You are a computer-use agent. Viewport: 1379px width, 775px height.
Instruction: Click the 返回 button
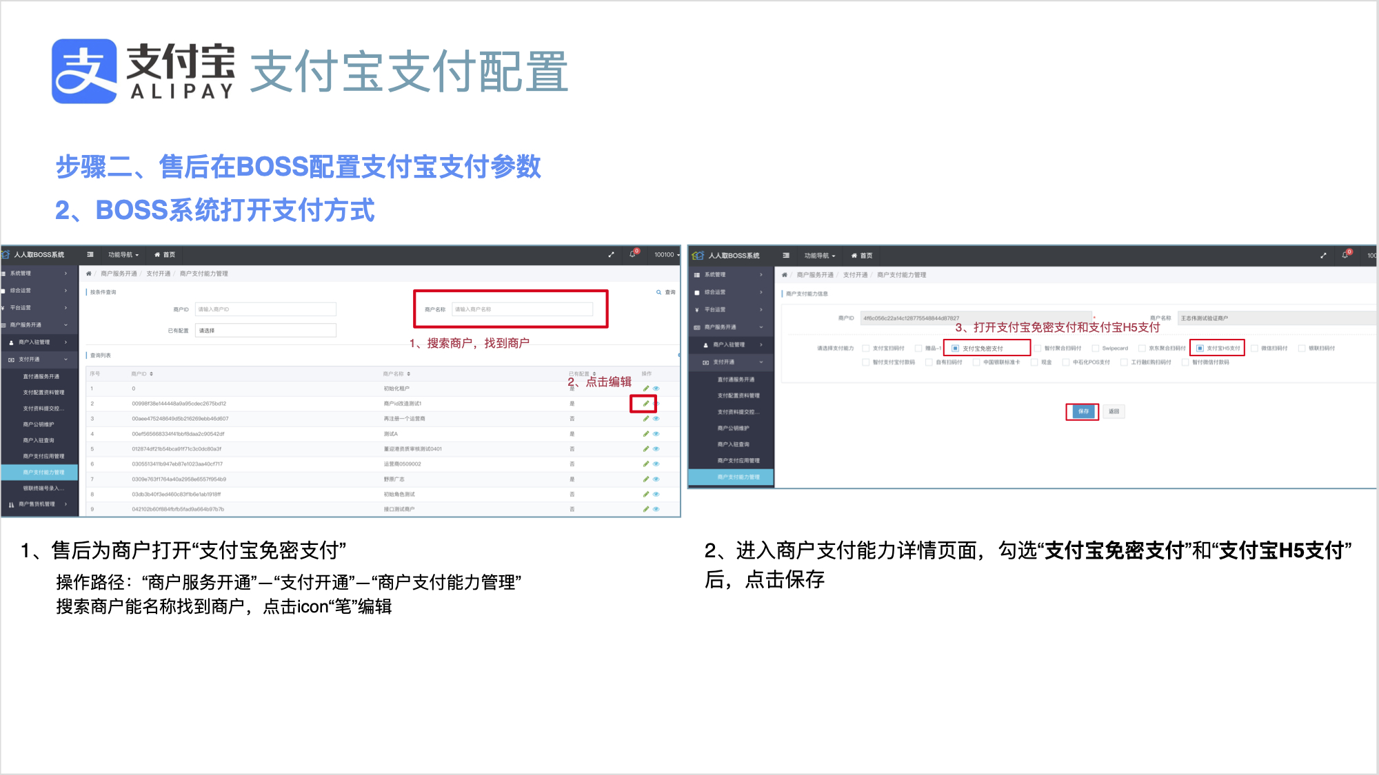click(x=1114, y=411)
